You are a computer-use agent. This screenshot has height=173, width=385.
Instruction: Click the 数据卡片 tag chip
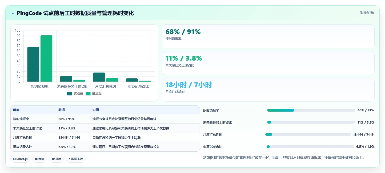76,159
